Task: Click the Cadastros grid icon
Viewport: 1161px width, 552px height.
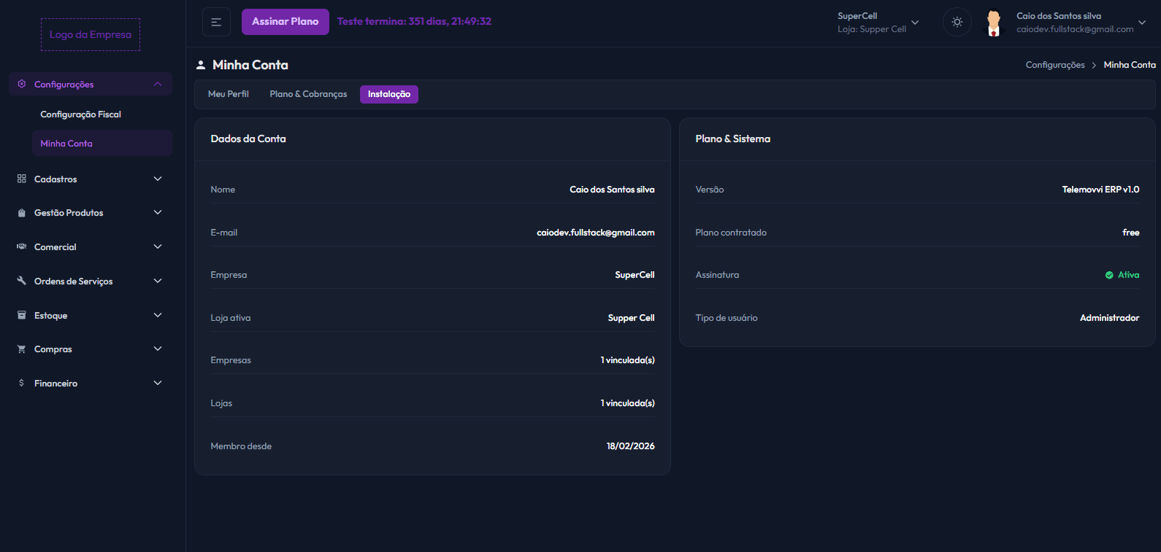Action: [x=22, y=179]
